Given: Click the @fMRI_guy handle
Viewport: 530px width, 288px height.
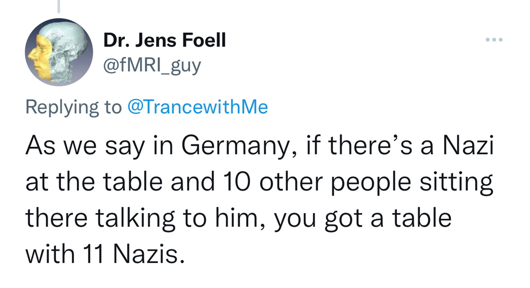Looking at the screenshot, I should (x=152, y=65).
